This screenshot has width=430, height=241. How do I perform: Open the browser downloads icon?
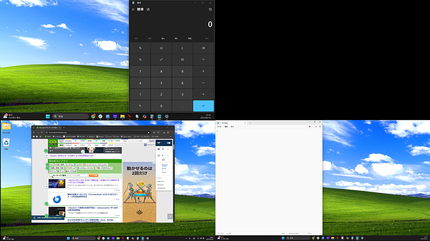[x=164, y=132]
